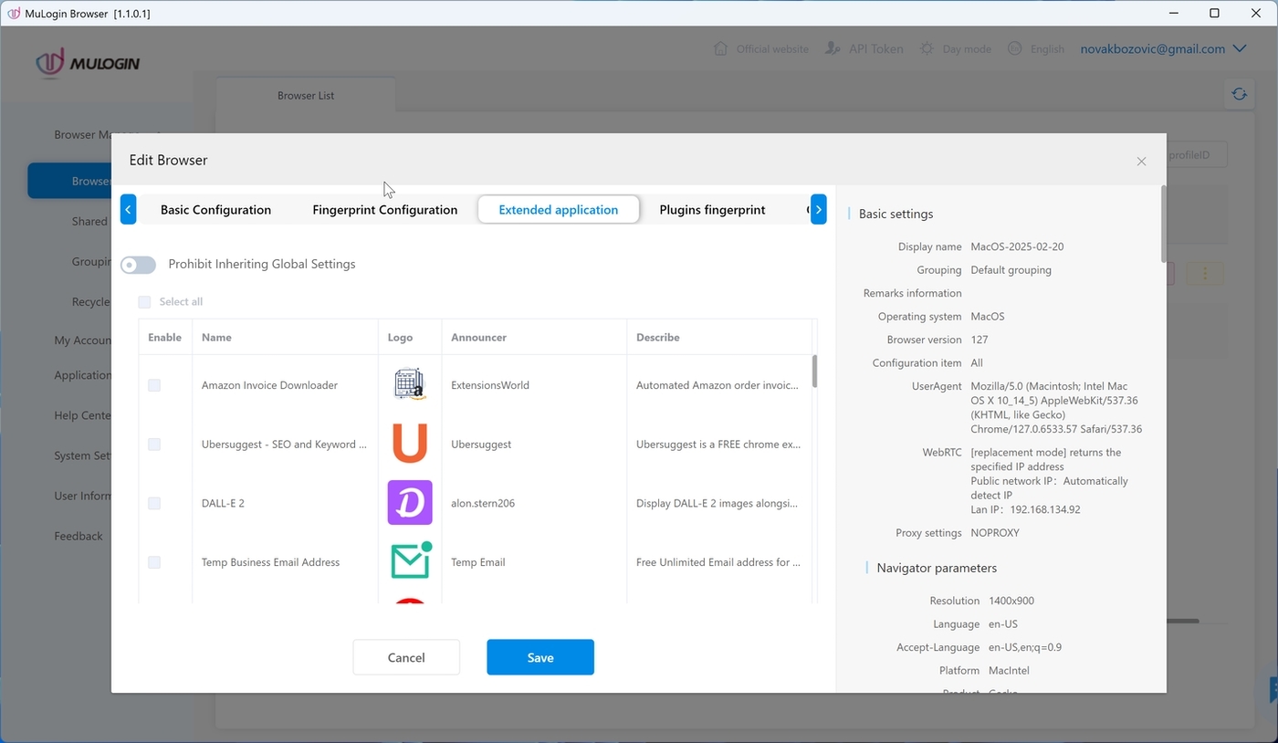Click the Amazon Invoice Downloader name
Screen dimensions: 1278x743
269,385
